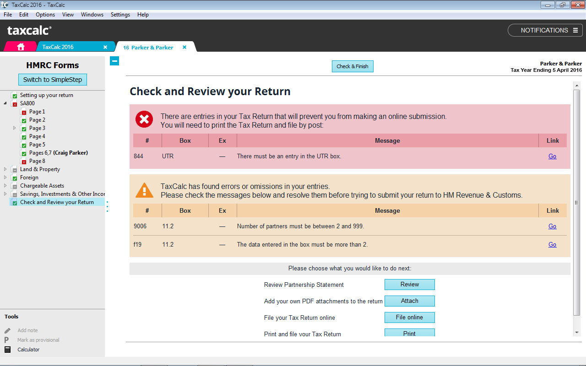586x366 pixels.
Task: Open the Calculator tool icon
Action: (7, 350)
